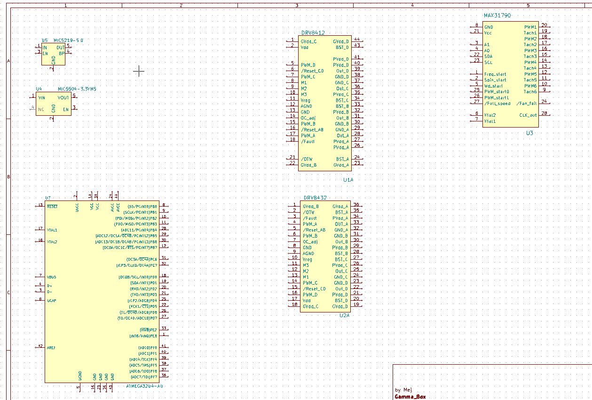Click the U2A reference designator
The height and width of the screenshot is (400, 592).
(345, 315)
